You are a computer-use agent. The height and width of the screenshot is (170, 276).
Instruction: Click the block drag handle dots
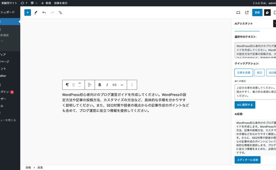point(73,85)
